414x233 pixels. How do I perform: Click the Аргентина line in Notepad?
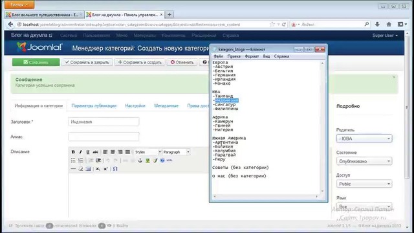tap(225, 142)
